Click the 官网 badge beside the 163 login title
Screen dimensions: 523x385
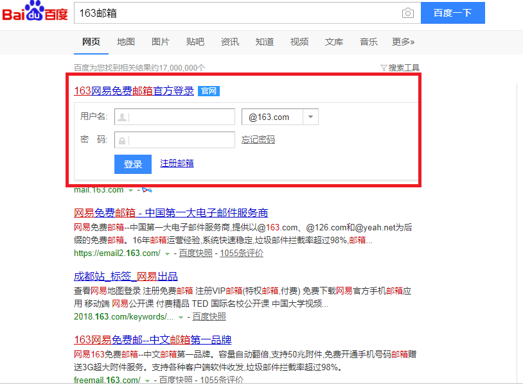tap(209, 91)
